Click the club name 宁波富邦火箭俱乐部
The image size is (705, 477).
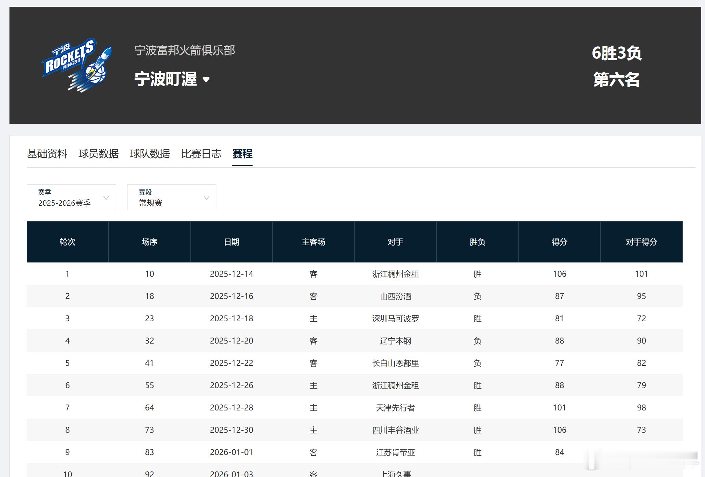pyautogui.click(x=184, y=51)
